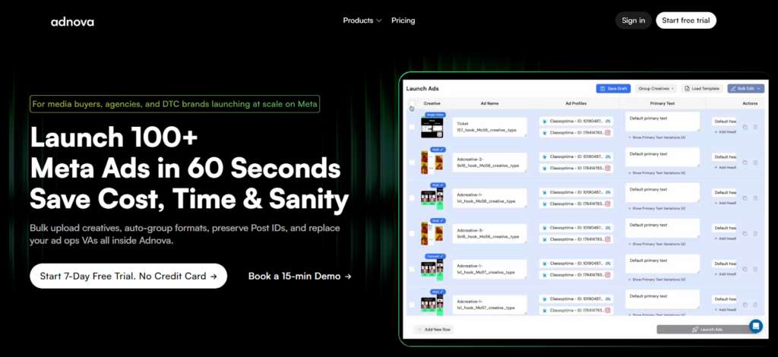
Task: Toggle the select-all checkbox in the table header
Action: [412, 103]
